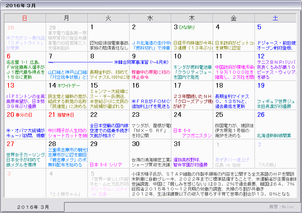The height and width of the screenshot is (213, 302).
Task: Select March 3 labeled ひな祭り
Action: pyautogui.click(x=192, y=37)
